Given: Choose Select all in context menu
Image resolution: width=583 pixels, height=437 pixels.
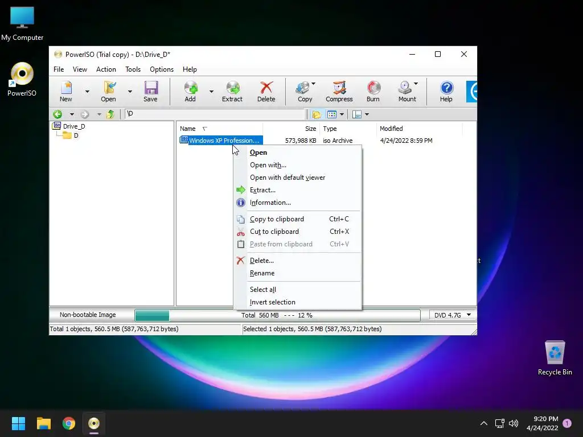Looking at the screenshot, I should click(297, 290).
